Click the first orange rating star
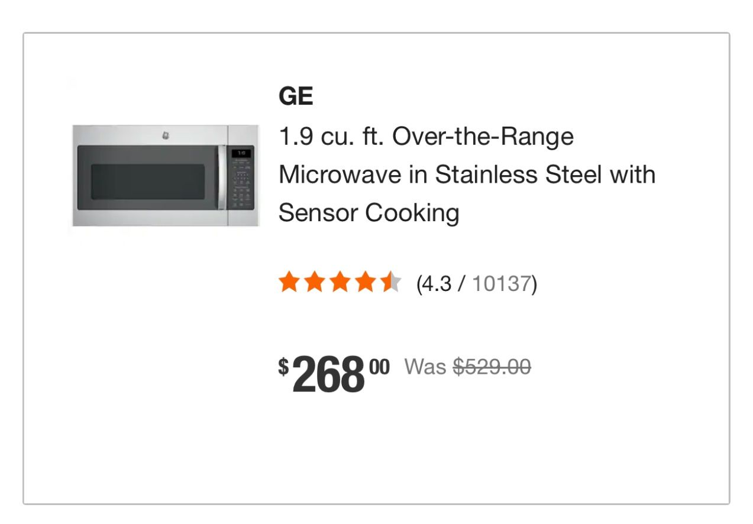Viewport: 753px width, 524px height. [x=289, y=283]
